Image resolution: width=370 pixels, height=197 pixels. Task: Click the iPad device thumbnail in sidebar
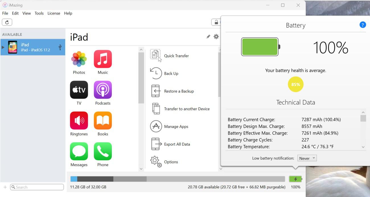(13, 47)
